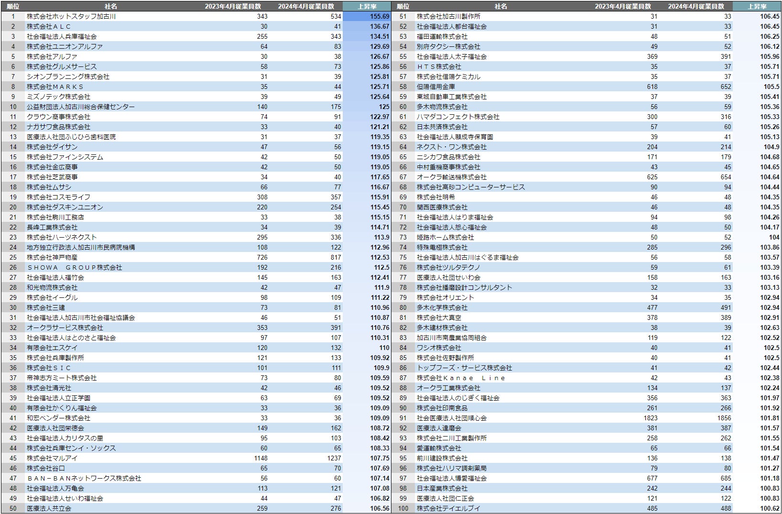Select employee count 817 for 株式会社神戸物産
Image resolution: width=782 pixels, height=514 pixels.
pos(336,257)
